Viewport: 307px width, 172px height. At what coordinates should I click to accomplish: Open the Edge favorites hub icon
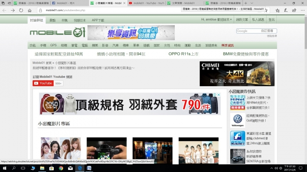(278, 10)
